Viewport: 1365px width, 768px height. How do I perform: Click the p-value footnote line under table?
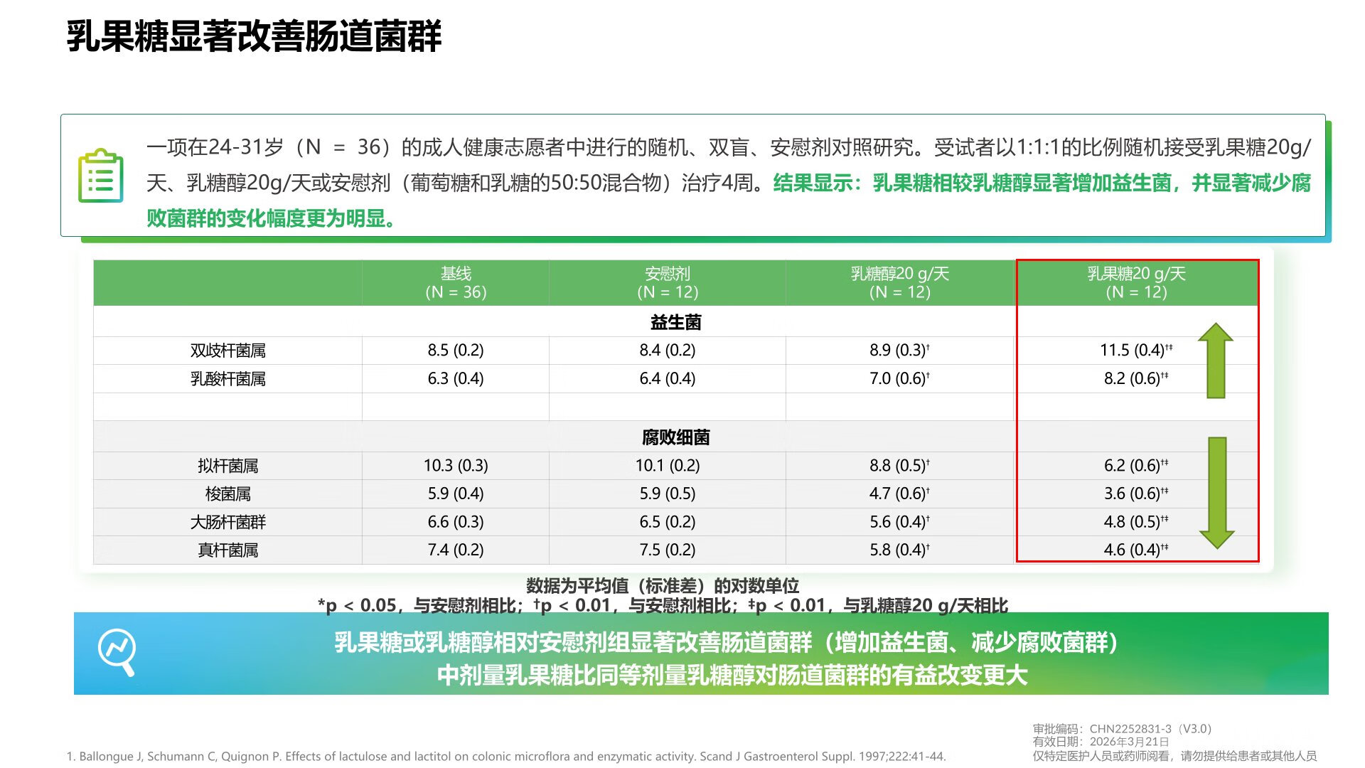(x=663, y=605)
